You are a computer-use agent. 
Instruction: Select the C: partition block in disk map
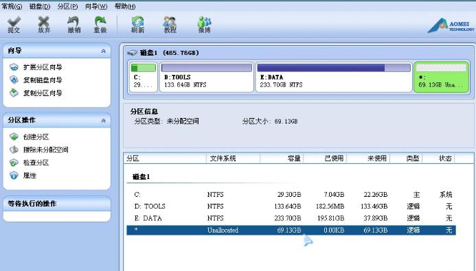point(144,77)
